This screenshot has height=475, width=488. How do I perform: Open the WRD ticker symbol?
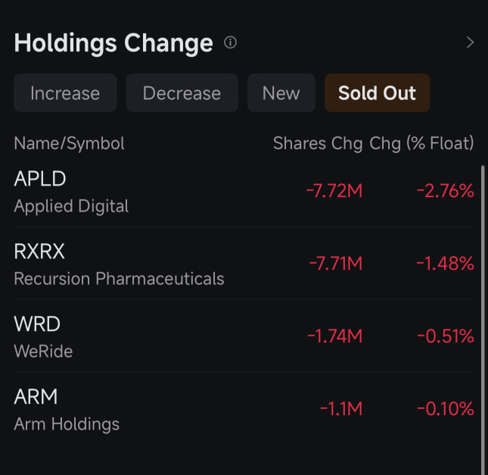pyautogui.click(x=37, y=324)
